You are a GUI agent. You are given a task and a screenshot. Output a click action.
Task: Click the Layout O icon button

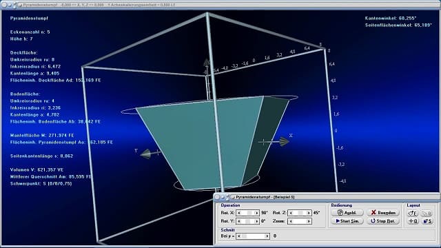click(413, 221)
